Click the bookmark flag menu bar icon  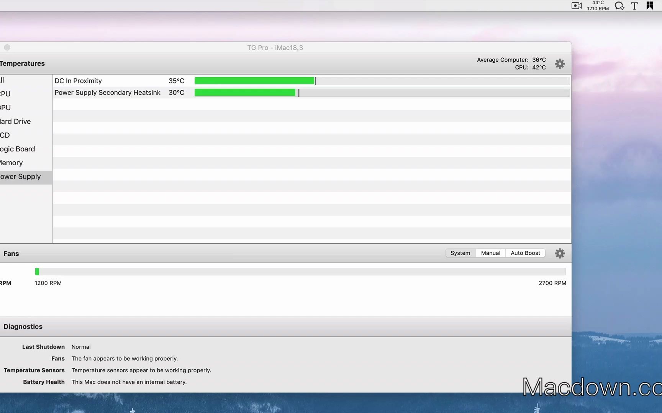[650, 6]
